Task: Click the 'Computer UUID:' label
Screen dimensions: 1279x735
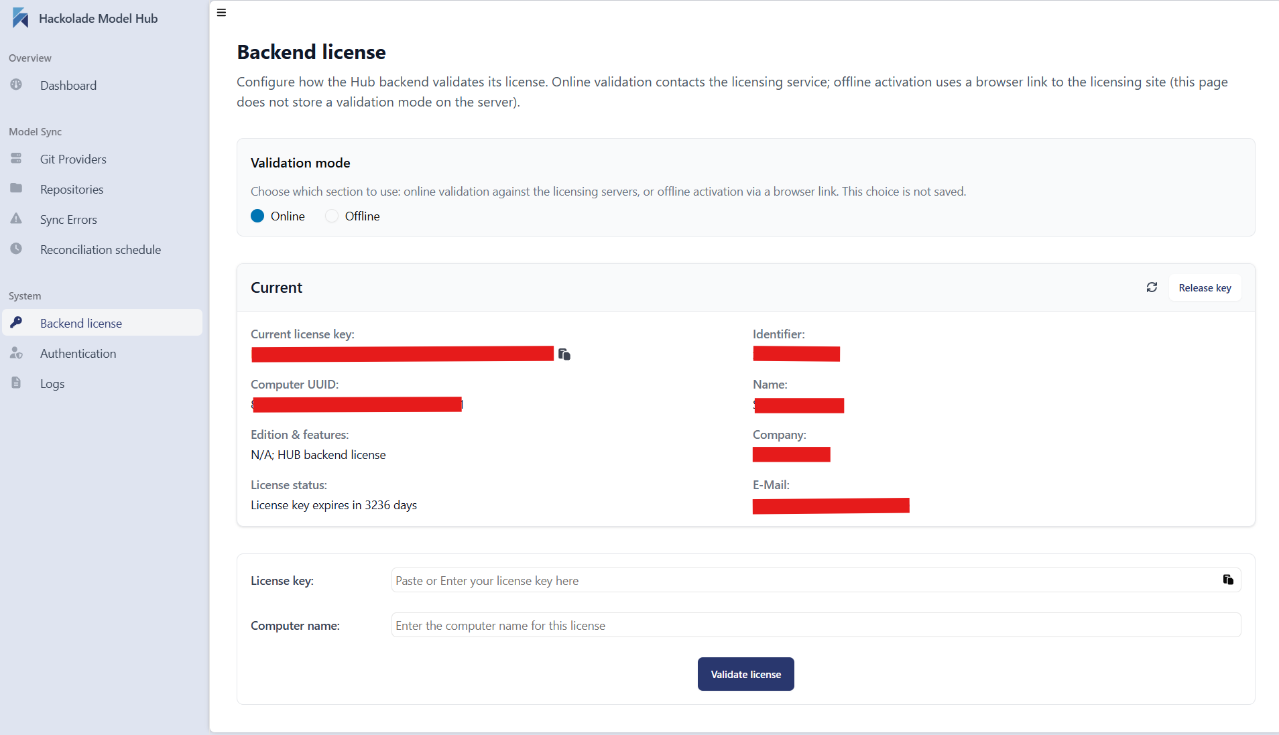Action: coord(295,385)
